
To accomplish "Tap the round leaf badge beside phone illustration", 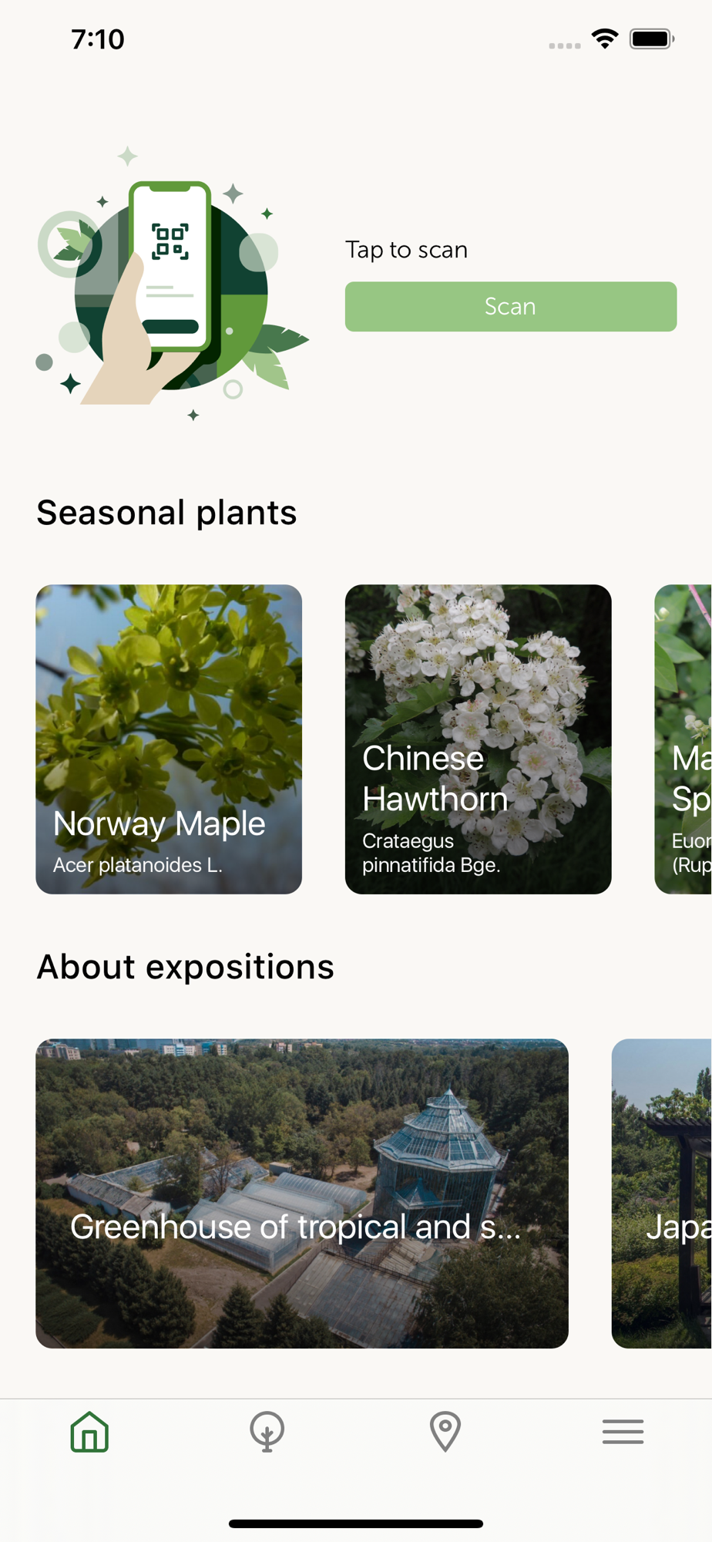I will pyautogui.click(x=69, y=244).
